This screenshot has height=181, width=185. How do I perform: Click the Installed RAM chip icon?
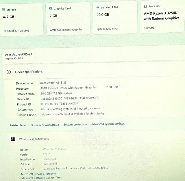tap(98, 8)
